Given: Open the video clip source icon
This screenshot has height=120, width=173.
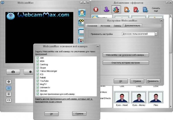Looking at the screenshot, I should coord(81,22).
